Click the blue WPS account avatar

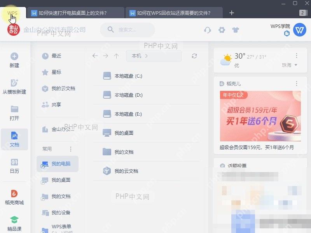click(x=299, y=30)
